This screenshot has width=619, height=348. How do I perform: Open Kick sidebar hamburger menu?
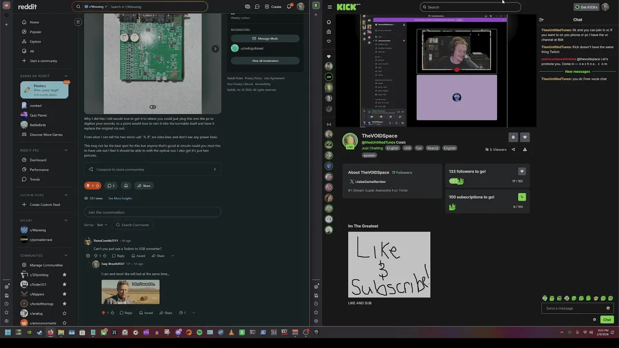coord(329,7)
